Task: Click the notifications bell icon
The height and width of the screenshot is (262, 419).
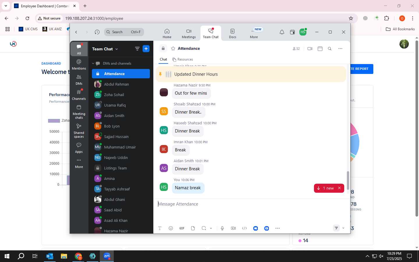Action: coord(282,32)
